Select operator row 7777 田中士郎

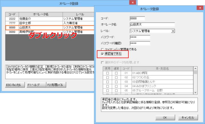(50, 23)
